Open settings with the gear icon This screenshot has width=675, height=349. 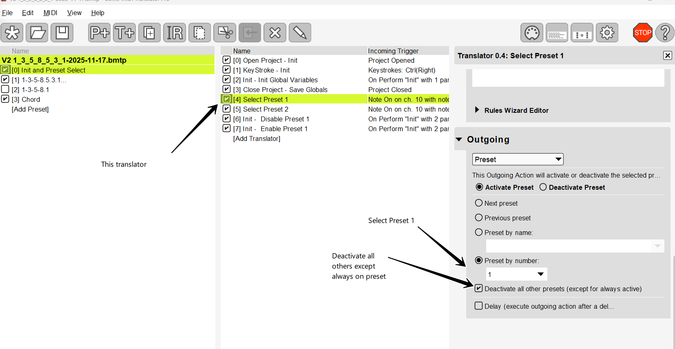[x=607, y=33]
